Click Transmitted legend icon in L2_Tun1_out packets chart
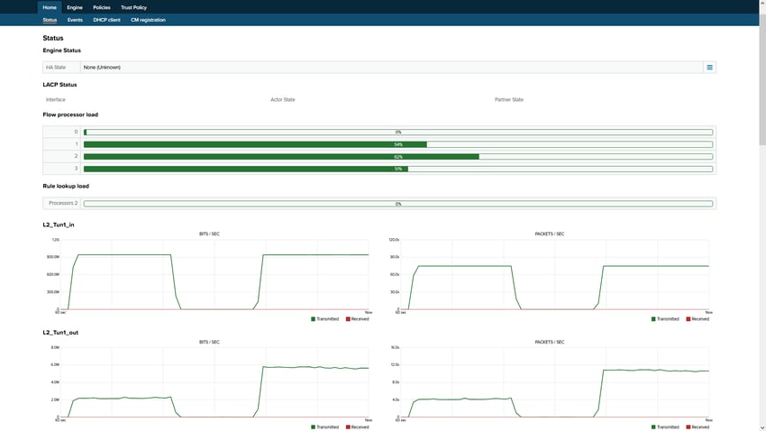Screen dimensions: 766x431 click(x=653, y=426)
